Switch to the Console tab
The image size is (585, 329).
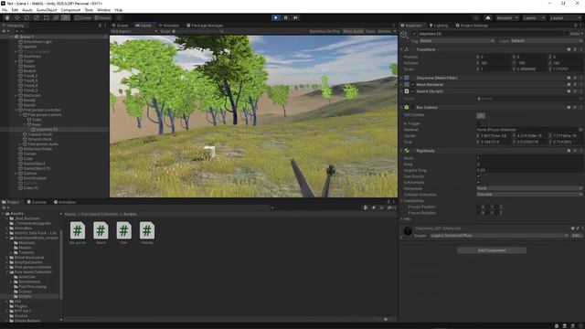click(37, 202)
